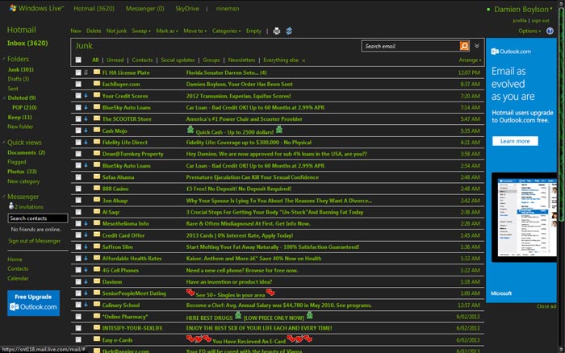
Task: Check the The SCOOTER Store email checkbox
Action: 78,118
